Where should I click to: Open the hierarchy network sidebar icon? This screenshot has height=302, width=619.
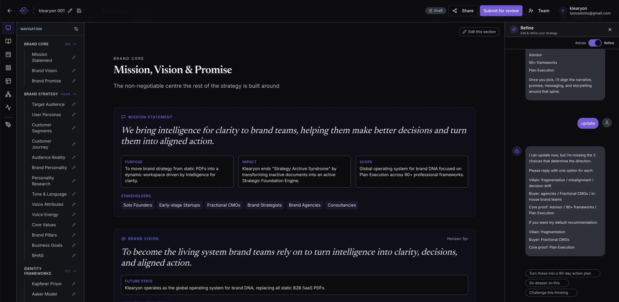pos(8,94)
